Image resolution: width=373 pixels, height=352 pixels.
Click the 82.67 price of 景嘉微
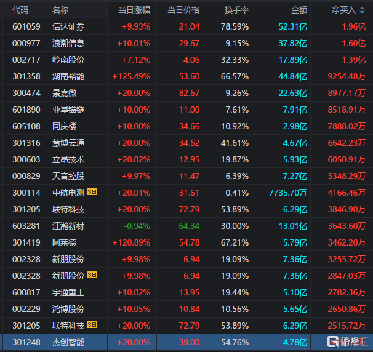coord(189,94)
